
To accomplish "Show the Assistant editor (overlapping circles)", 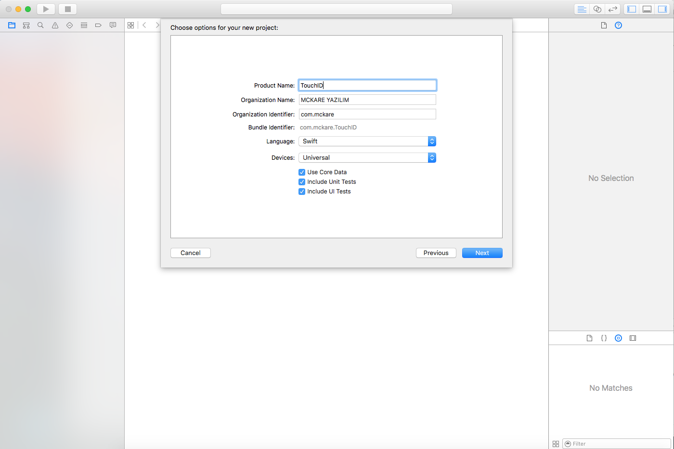I will pyautogui.click(x=597, y=9).
